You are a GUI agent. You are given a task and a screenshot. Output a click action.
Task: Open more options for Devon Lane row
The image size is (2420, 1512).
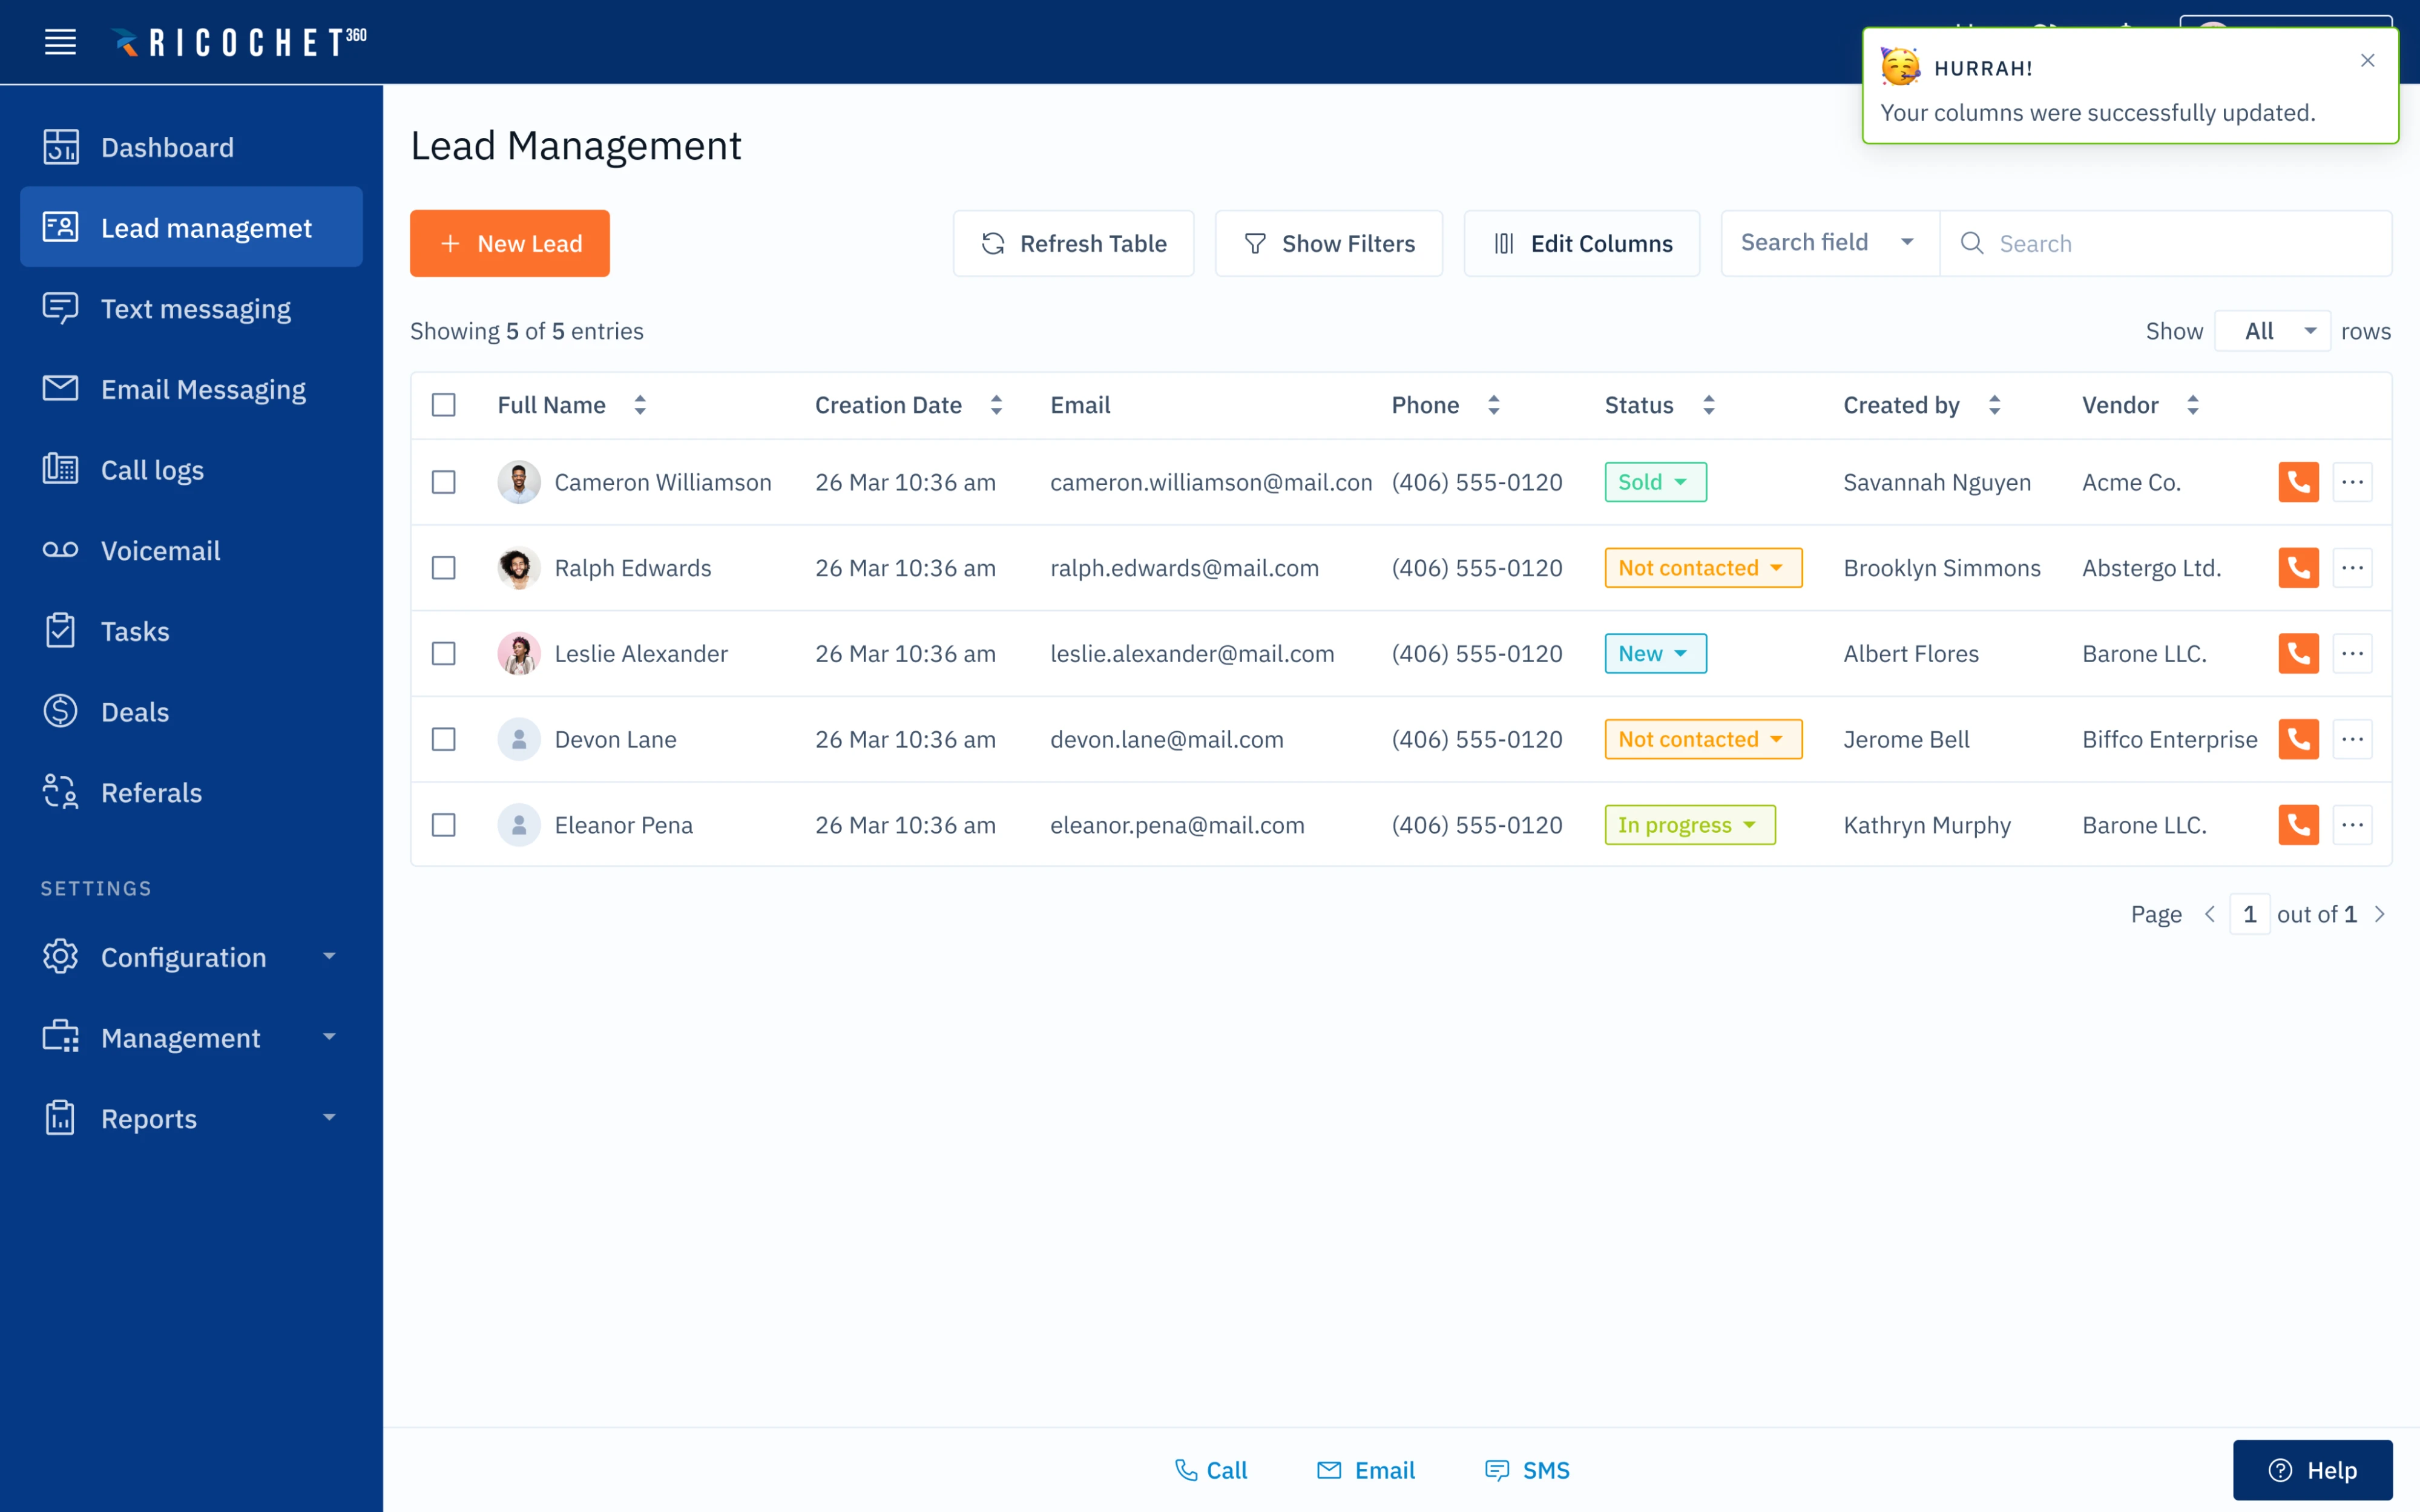pyautogui.click(x=2352, y=739)
